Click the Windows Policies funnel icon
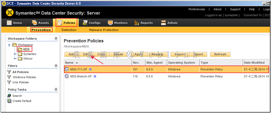The width and height of the screenshot is (271, 113). tap(9, 77)
